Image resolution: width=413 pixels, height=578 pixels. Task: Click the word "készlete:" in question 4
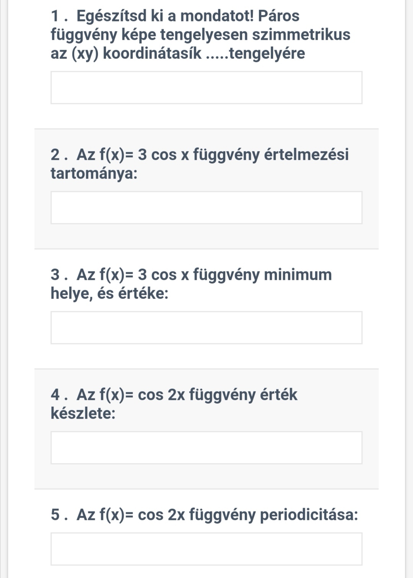click(83, 413)
